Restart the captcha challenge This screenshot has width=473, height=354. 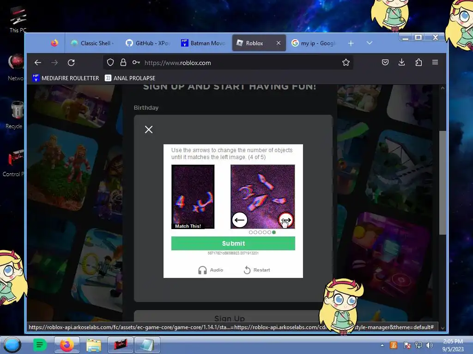tap(257, 270)
